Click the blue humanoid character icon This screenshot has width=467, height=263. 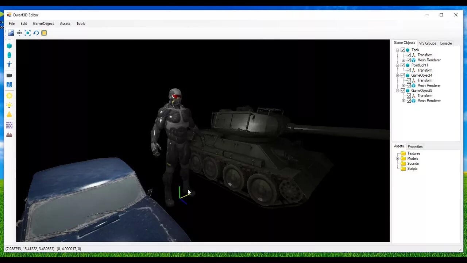pyautogui.click(x=9, y=65)
